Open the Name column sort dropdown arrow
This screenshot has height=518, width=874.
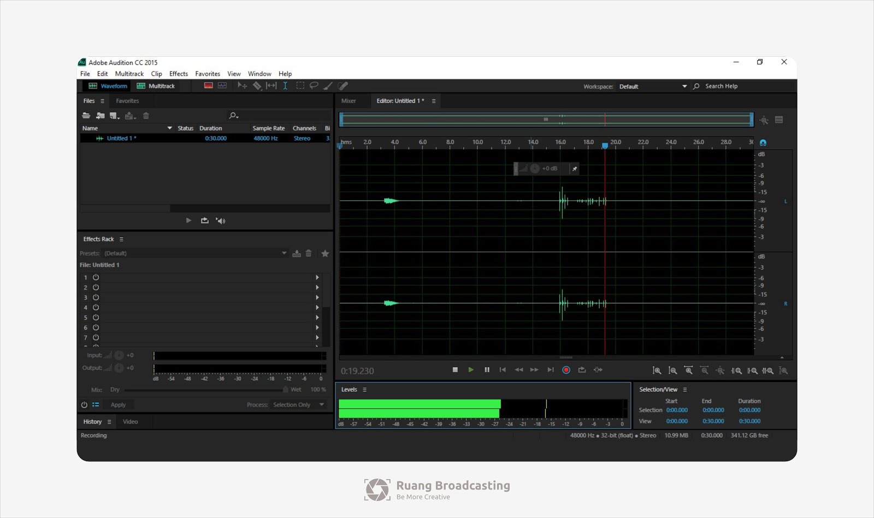(x=169, y=128)
